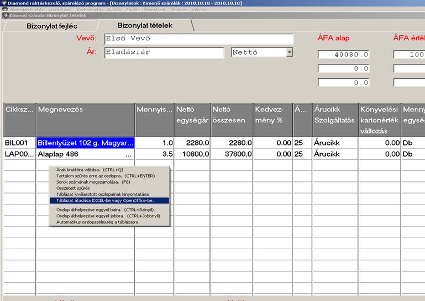
Task: Open the Nettó price type dropdown
Action: pos(290,52)
